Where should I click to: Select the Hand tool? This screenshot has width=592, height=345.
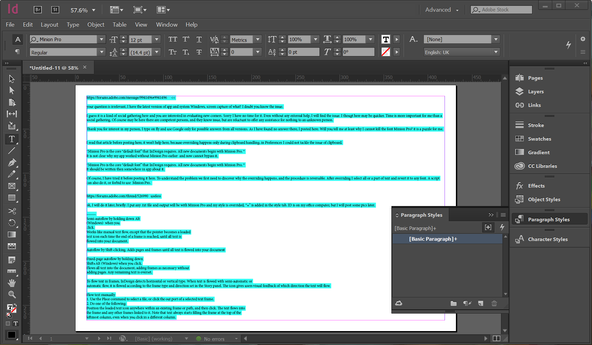(12, 283)
